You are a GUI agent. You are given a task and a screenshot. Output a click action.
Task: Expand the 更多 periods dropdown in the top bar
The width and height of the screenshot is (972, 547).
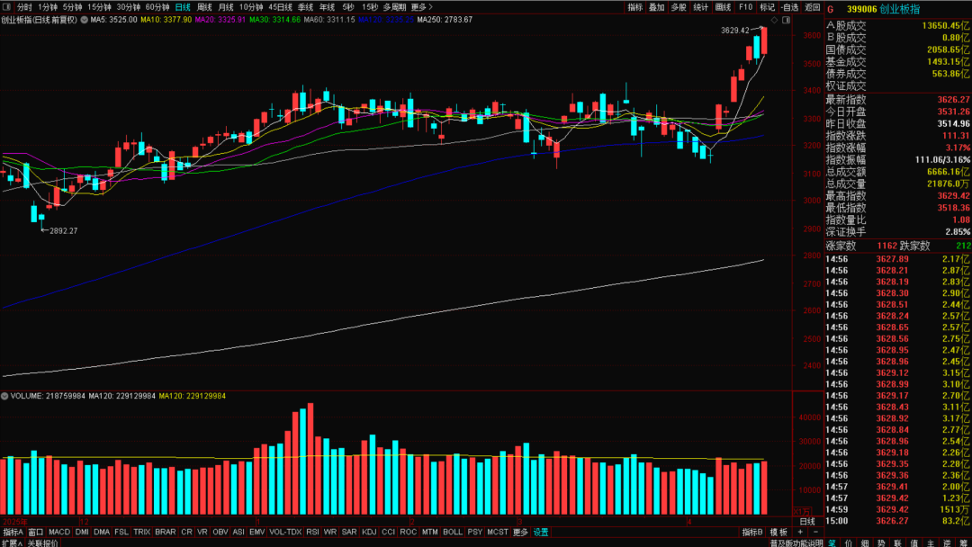pos(420,7)
